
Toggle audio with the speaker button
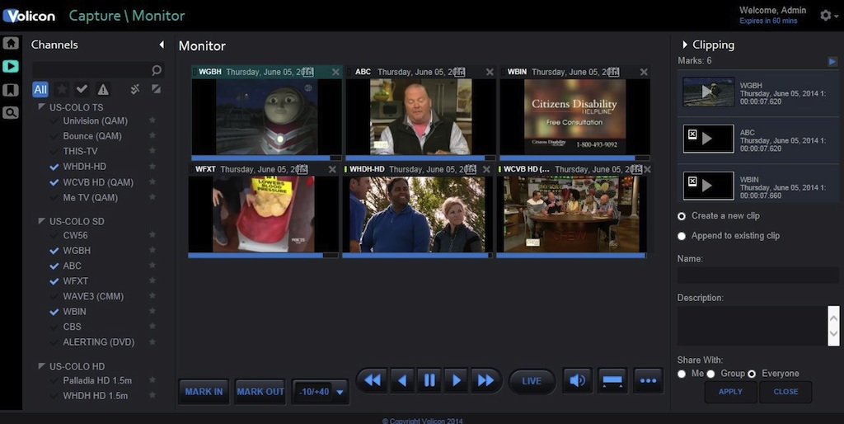pos(578,381)
